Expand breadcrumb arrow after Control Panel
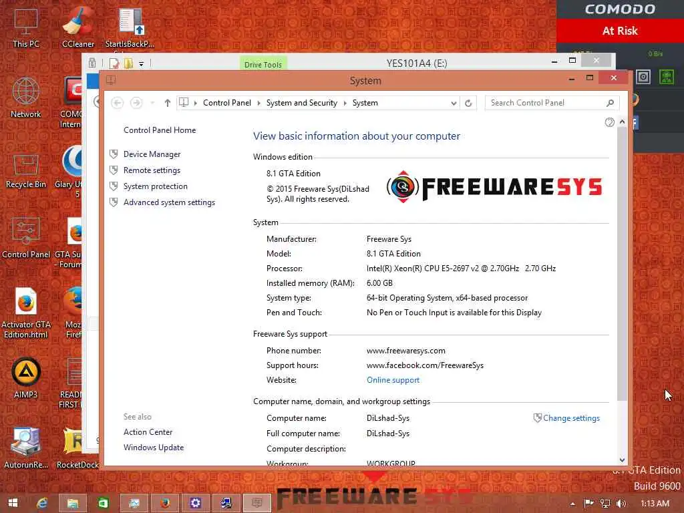Viewport: 684px width, 513px height. pos(259,103)
